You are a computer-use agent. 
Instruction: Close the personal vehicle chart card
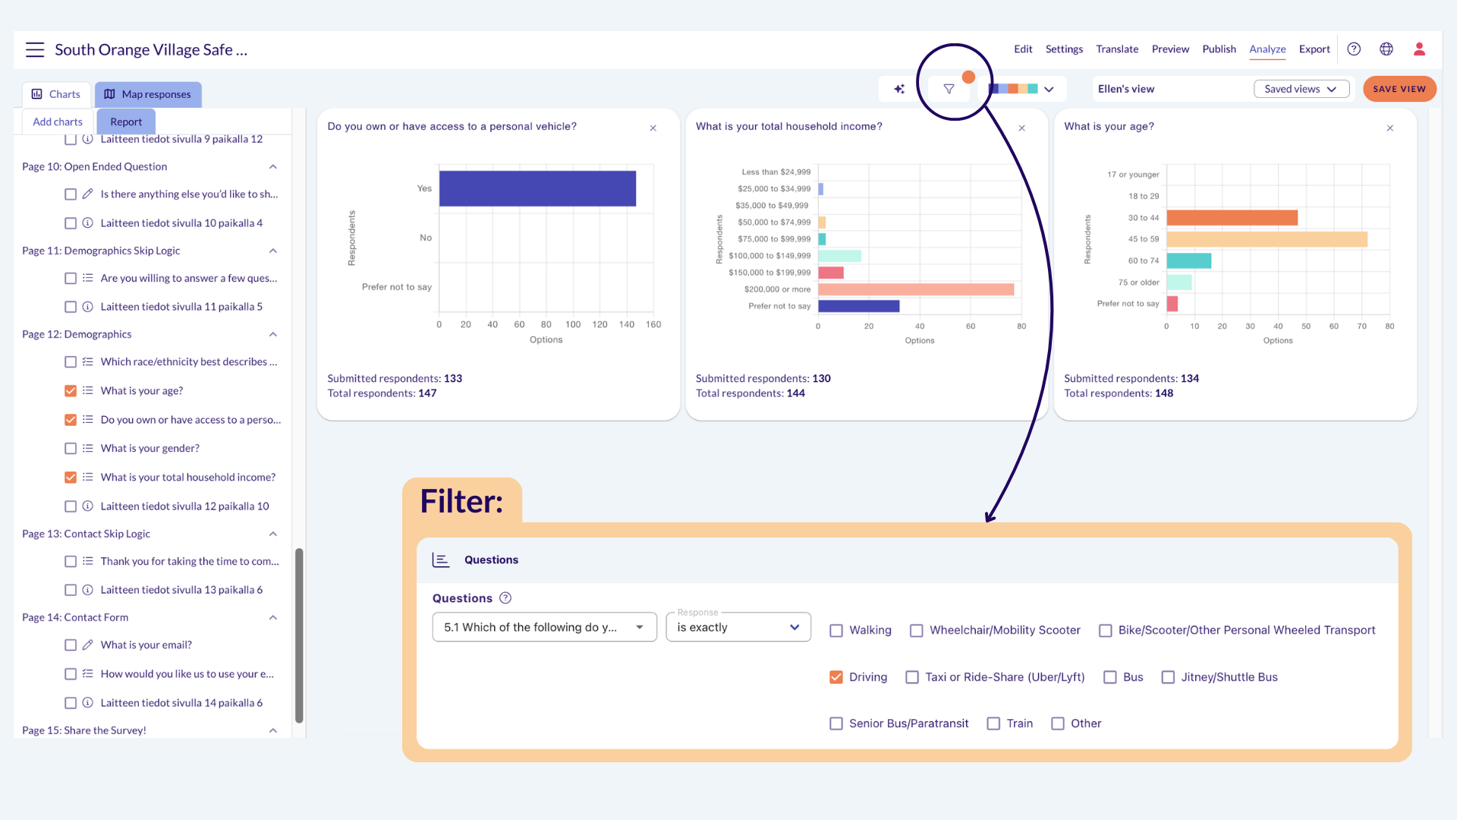pos(653,128)
